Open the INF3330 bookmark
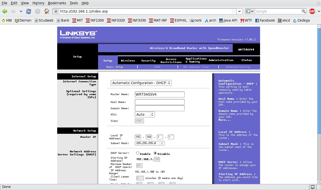321x190 pixels. coord(137,20)
